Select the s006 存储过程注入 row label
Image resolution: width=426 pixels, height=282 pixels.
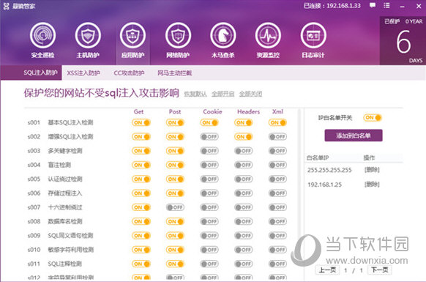(65, 193)
